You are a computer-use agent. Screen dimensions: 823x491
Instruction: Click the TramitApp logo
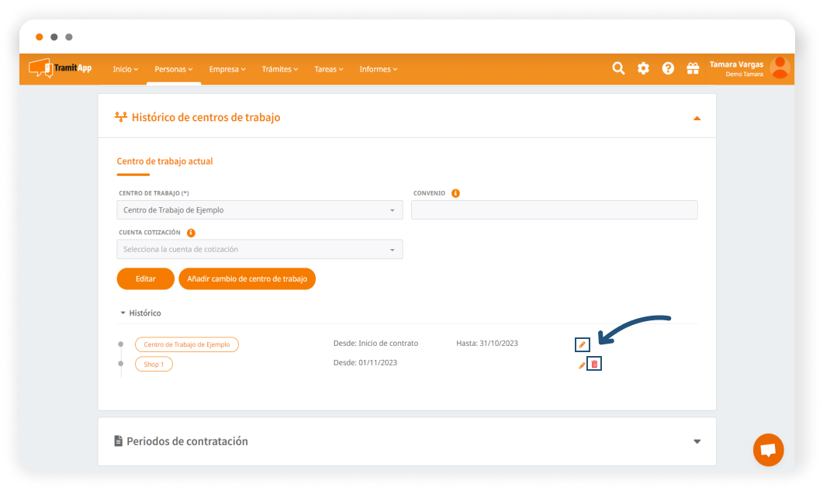tap(61, 68)
